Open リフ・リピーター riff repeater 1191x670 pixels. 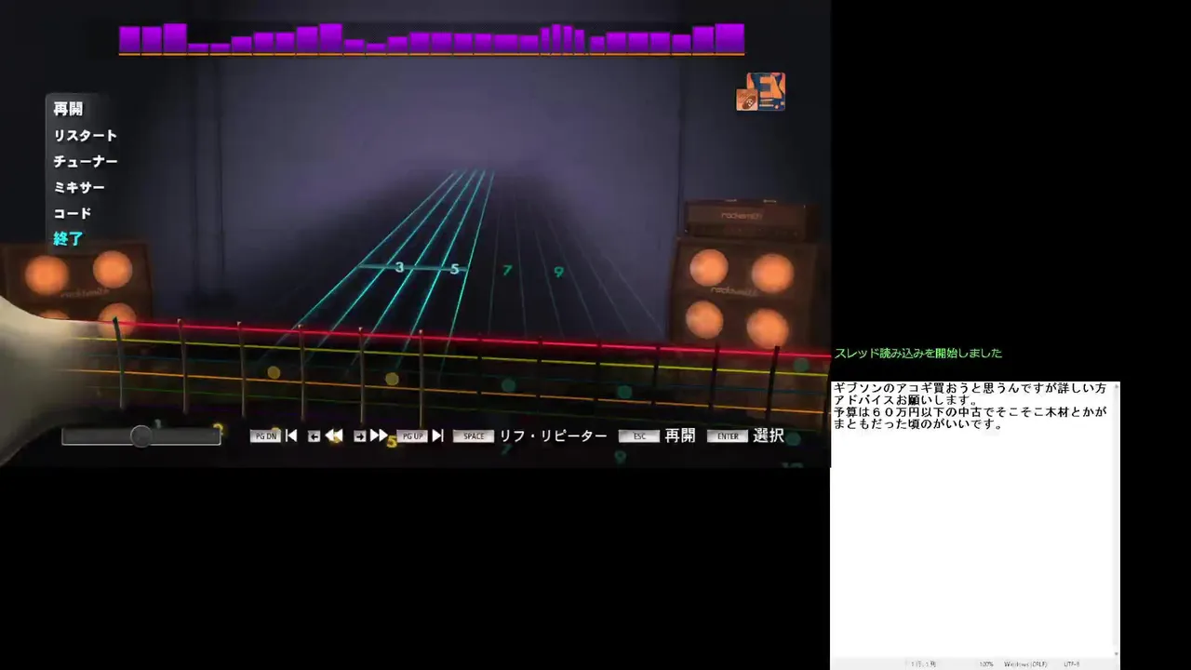(x=553, y=435)
